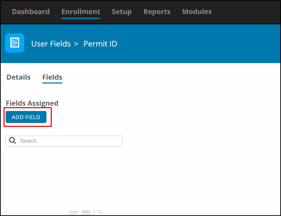The height and width of the screenshot is (216, 281).
Task: Click the faded table grid icon
Action: coord(74,213)
